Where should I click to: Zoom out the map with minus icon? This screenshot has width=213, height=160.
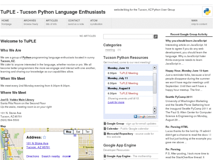point(6,148)
